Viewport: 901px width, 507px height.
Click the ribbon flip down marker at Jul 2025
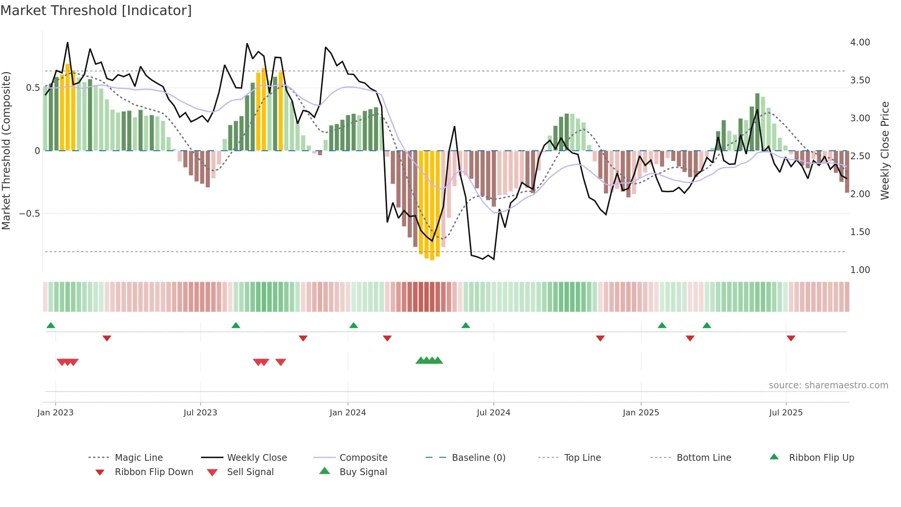[x=791, y=338]
